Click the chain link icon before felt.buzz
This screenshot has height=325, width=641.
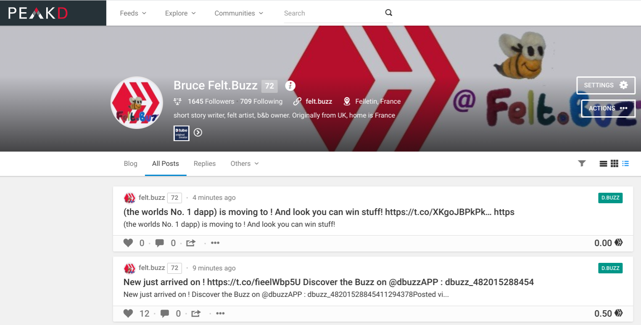click(297, 101)
